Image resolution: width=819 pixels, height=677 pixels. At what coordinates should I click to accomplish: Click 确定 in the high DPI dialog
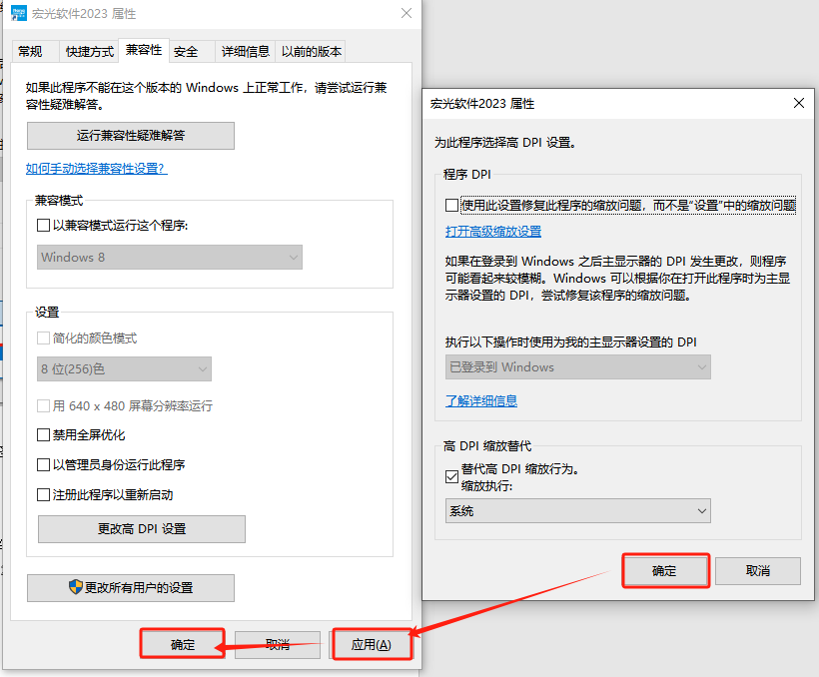coord(665,571)
